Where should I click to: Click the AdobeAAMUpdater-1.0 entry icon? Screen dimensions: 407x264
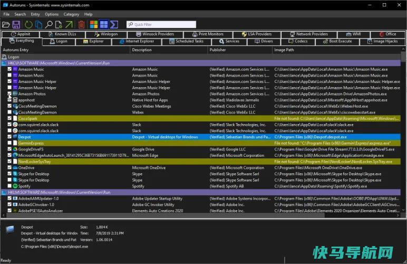pos(15,199)
